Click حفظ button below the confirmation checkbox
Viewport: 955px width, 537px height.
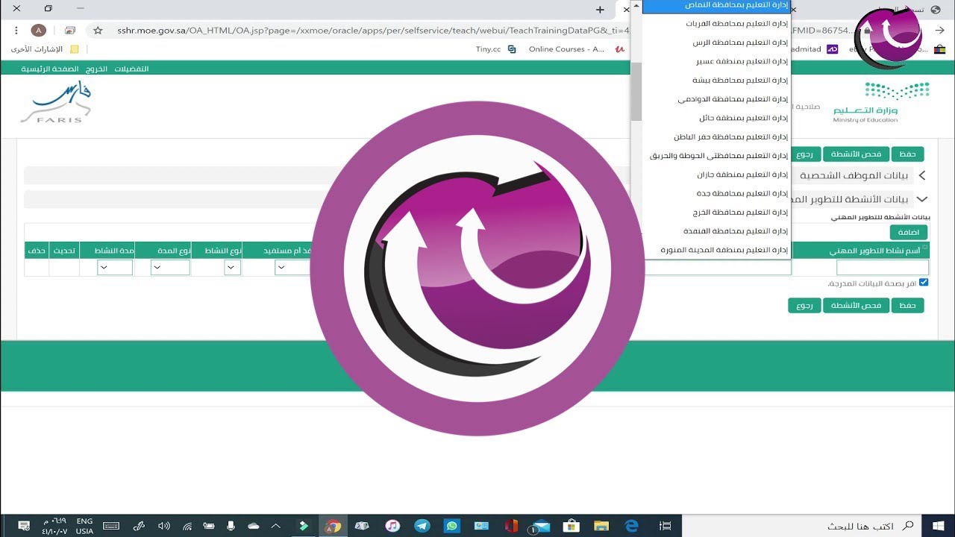pos(907,305)
